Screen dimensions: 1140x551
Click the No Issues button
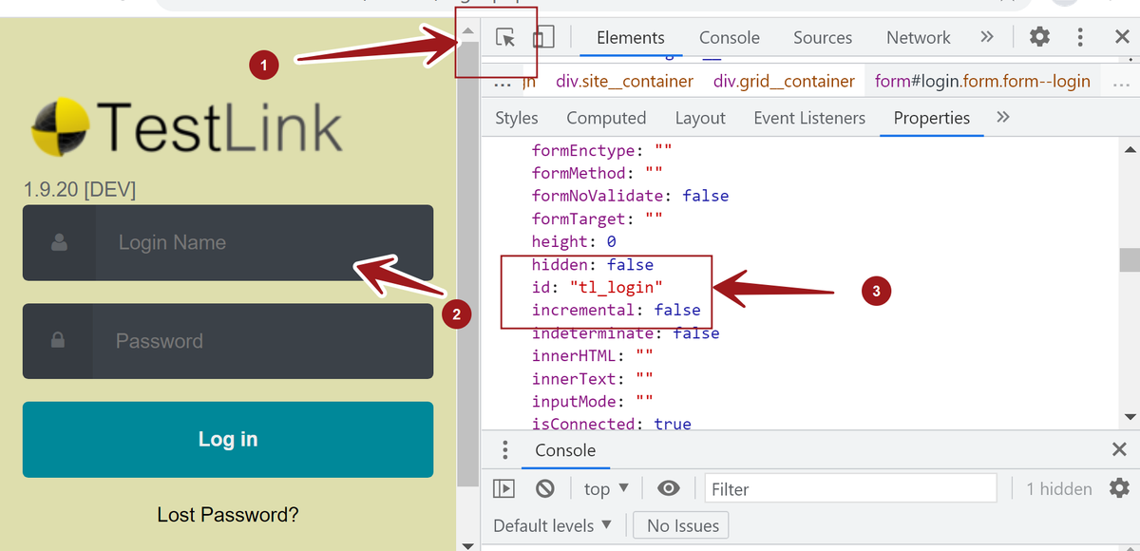coord(683,525)
